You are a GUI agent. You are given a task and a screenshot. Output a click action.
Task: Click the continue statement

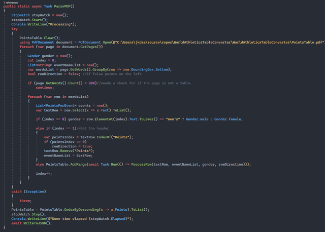point(45,87)
